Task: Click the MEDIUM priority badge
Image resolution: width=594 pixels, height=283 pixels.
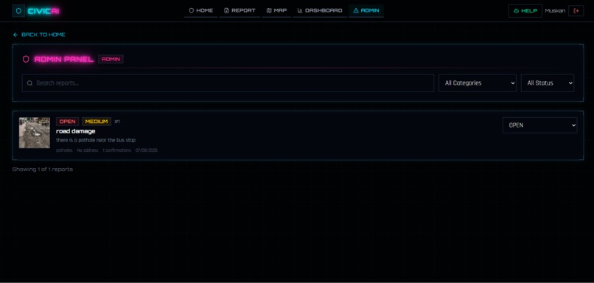Action: [x=97, y=122]
